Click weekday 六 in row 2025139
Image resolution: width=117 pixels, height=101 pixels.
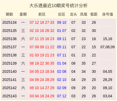23,63
